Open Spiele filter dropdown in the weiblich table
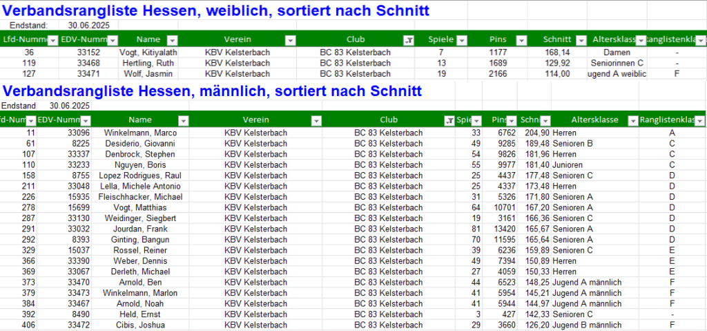This screenshot has height=331, width=707. pos(462,40)
